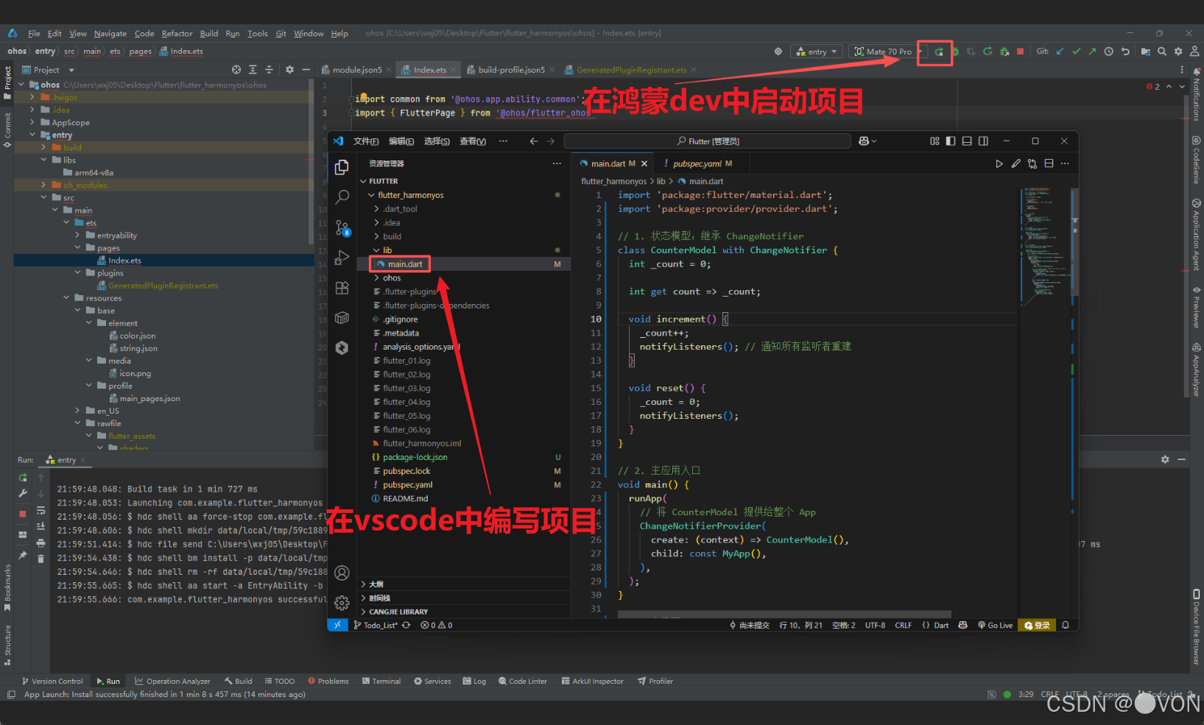
Task: Open the Build menu in DevEco
Action: pos(209,34)
